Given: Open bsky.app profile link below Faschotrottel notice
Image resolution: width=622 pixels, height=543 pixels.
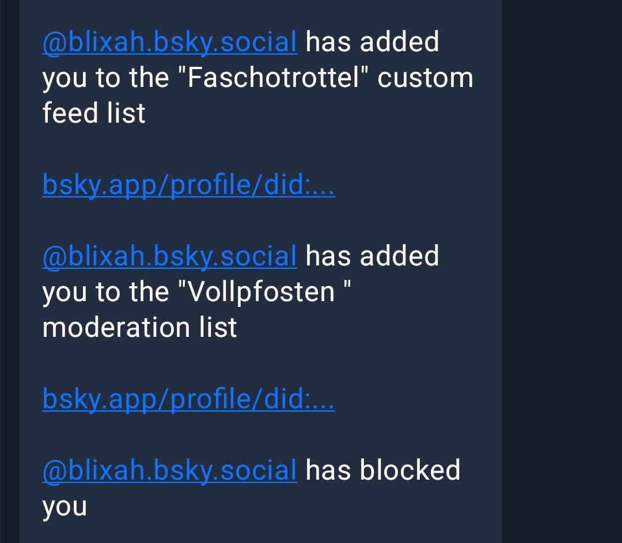Looking at the screenshot, I should (x=188, y=185).
